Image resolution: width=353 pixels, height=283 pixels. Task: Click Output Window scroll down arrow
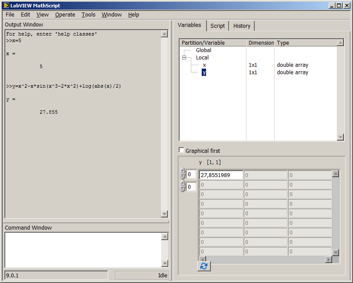click(165, 214)
